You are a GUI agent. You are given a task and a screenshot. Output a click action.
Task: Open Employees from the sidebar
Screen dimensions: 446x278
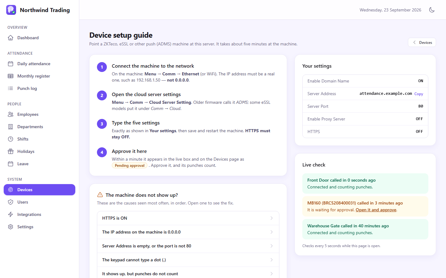click(x=39, y=114)
